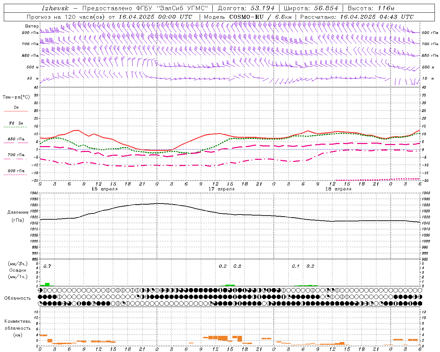
Task: Click "700 гПа" entry in temperature legend
Action: click(16, 155)
